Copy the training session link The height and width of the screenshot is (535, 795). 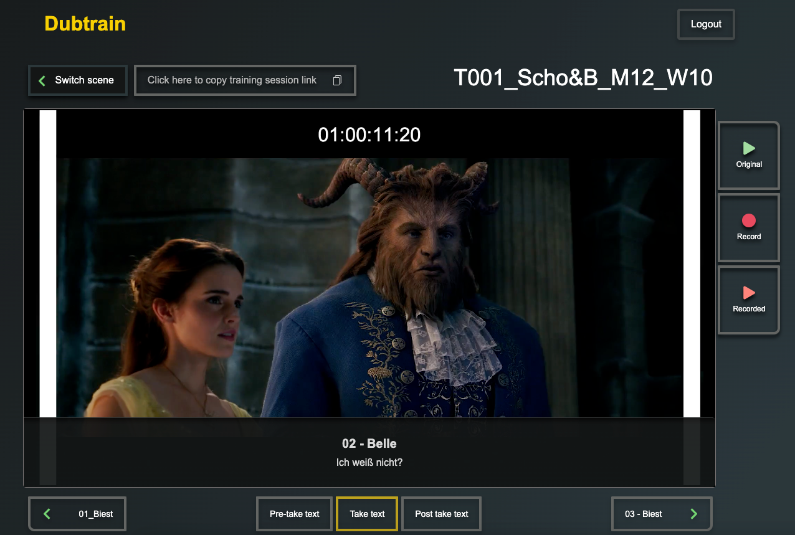click(245, 80)
